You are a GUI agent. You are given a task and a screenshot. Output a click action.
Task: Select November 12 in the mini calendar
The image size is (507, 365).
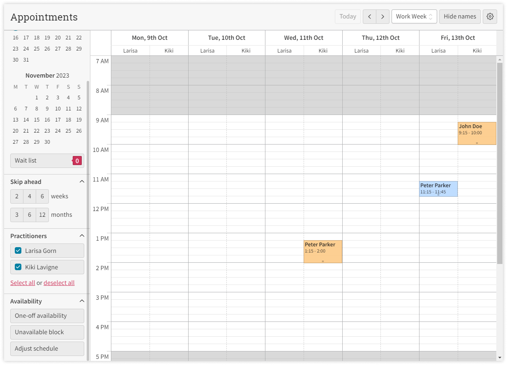tap(79, 109)
